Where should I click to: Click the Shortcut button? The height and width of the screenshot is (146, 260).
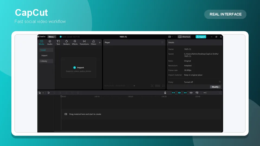click(184, 37)
